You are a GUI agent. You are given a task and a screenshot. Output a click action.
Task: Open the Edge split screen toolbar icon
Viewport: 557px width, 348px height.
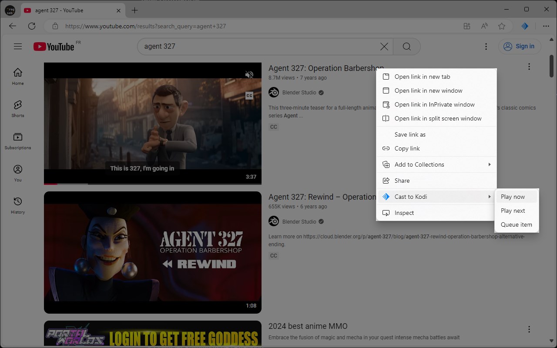pos(467,26)
